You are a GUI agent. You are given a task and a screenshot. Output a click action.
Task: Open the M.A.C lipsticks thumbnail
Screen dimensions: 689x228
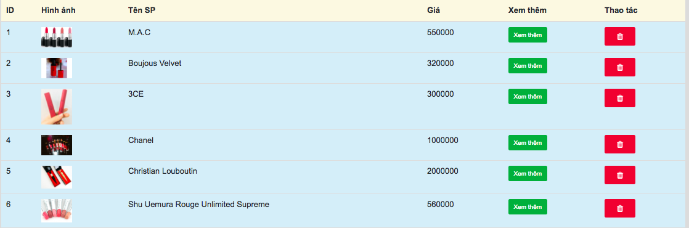click(x=57, y=38)
